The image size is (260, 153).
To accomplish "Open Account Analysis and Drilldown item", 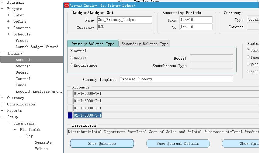I will pos(40,91).
